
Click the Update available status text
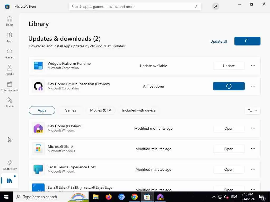point(153,66)
